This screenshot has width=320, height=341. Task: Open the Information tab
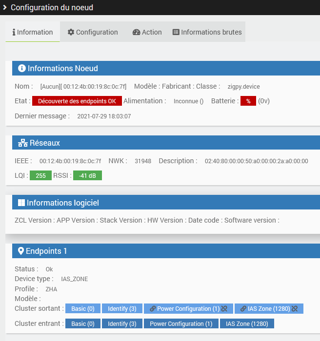tap(33, 32)
